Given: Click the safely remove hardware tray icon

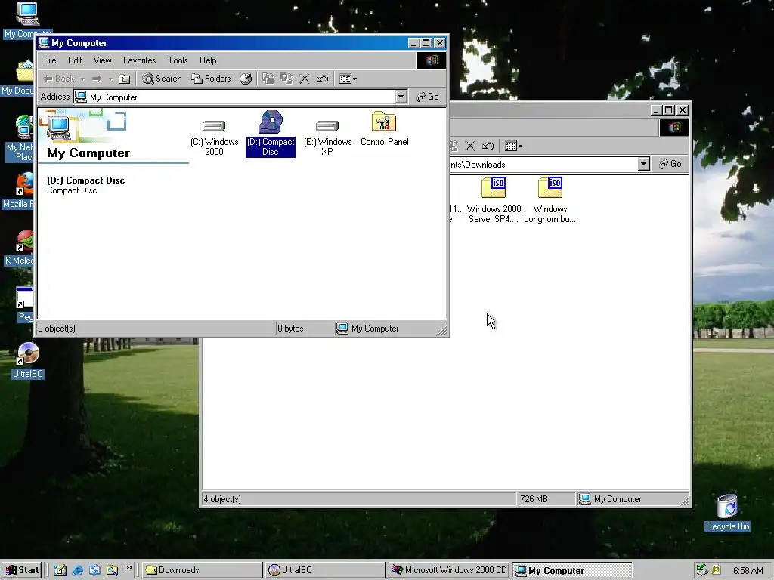Looking at the screenshot, I should point(701,570).
